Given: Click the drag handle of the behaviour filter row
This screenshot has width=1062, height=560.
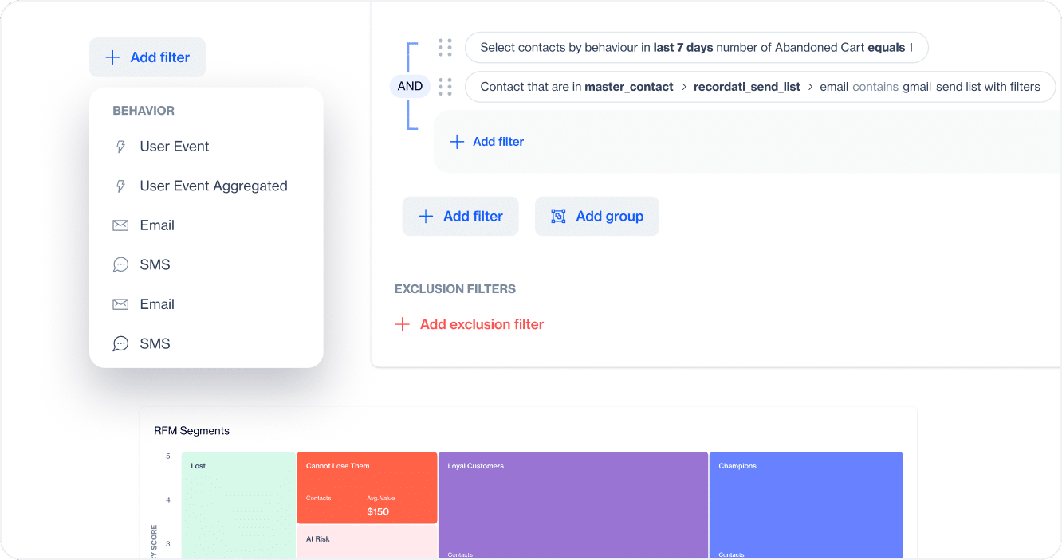Looking at the screenshot, I should click(x=445, y=47).
